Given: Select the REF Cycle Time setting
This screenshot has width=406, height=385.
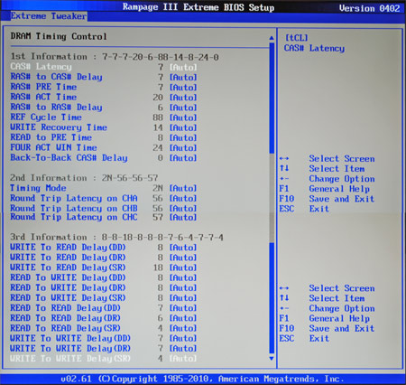Looking at the screenshot, I should (x=104, y=117).
